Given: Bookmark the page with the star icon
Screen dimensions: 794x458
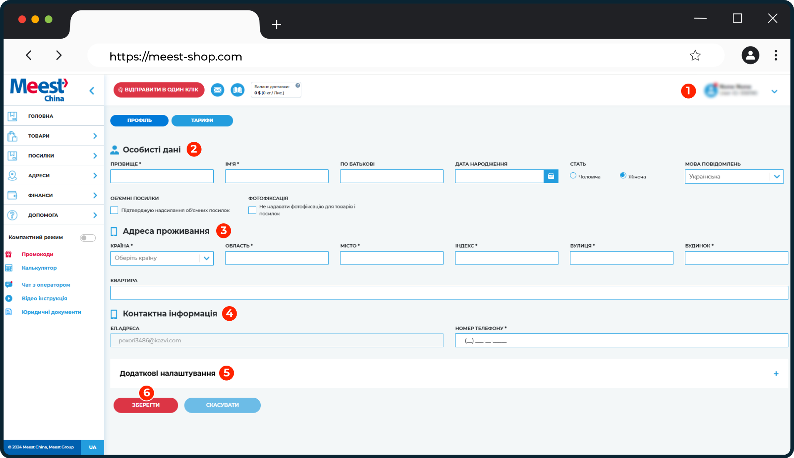Looking at the screenshot, I should pyautogui.click(x=695, y=55).
